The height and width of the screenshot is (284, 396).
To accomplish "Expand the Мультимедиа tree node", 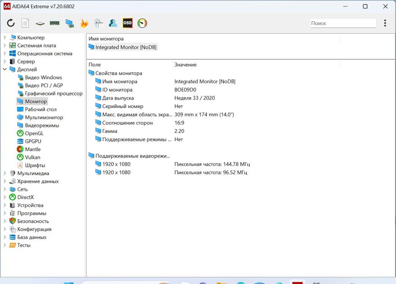I will (5, 173).
